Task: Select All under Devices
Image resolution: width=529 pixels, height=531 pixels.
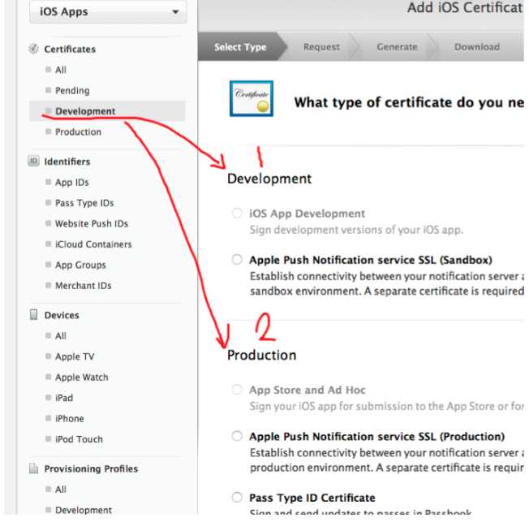Action: pos(61,336)
